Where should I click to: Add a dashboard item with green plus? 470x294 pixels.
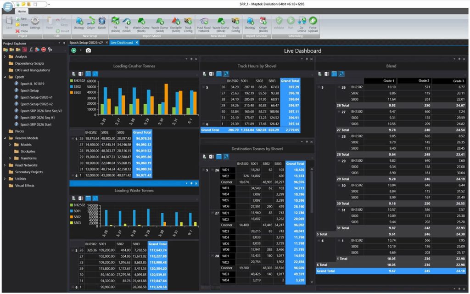coord(74,51)
